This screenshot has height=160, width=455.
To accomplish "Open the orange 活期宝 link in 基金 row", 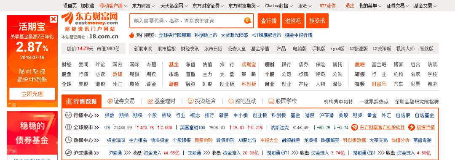I will 249,65.
